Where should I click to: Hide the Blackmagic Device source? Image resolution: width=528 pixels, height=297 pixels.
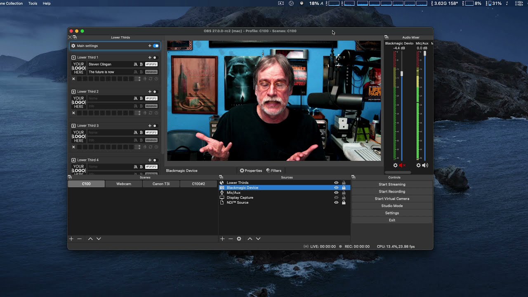[x=336, y=188]
